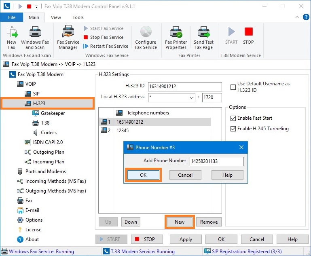This screenshot has height=256, width=311.
Task: Click Windows Fax Service: Running status
Action: click(38, 252)
